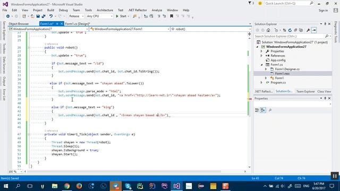Click Sign in link
The height and width of the screenshot is (191, 340).
point(323,11)
